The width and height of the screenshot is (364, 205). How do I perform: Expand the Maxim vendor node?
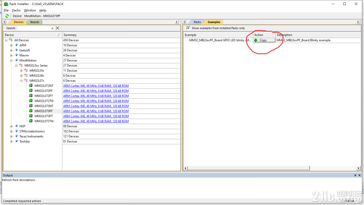[x=11, y=56]
